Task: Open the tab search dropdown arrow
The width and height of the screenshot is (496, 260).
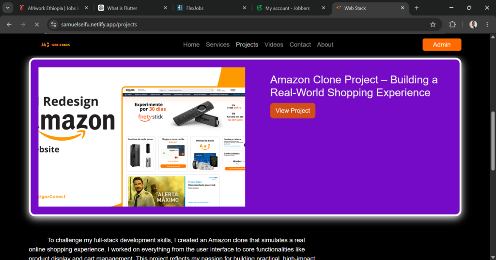Action: coord(8,8)
